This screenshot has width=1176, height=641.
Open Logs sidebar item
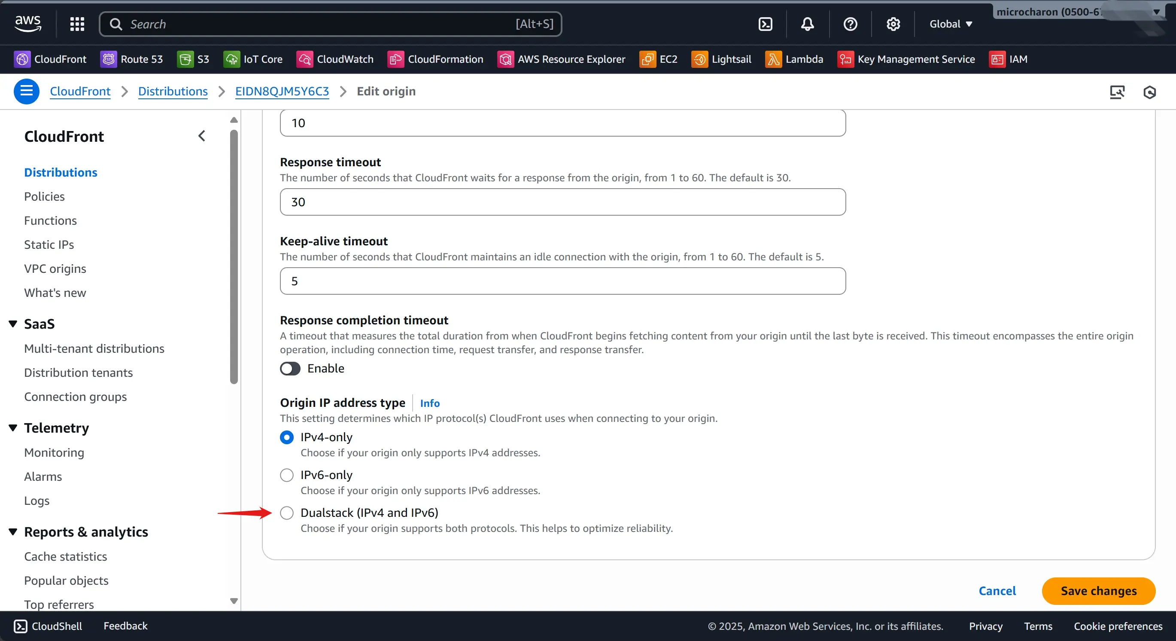[36, 501]
